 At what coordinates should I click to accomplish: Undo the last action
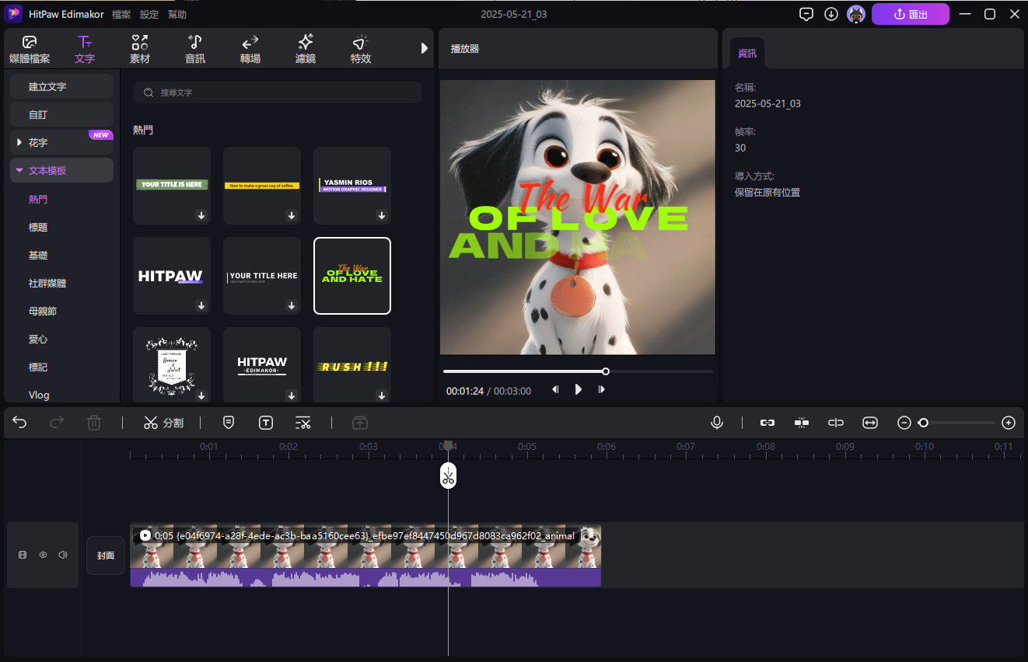(x=20, y=423)
